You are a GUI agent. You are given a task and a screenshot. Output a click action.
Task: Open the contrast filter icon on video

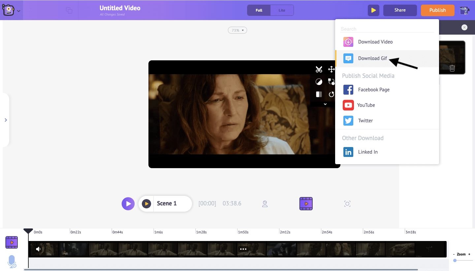coord(319,82)
